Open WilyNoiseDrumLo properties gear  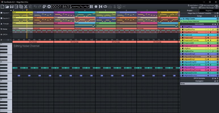coord(218,76)
